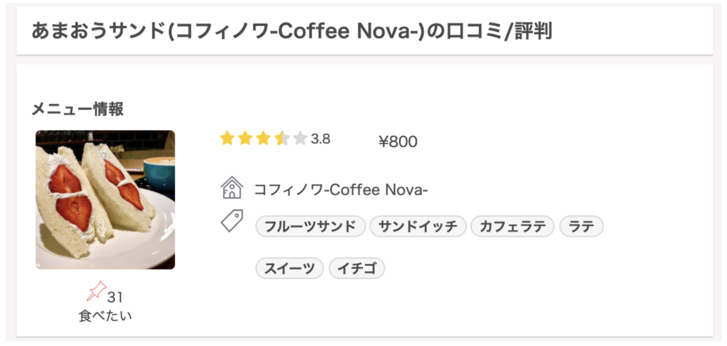Click the メニュー情報 section heading
The width and height of the screenshot is (727, 346).
[77, 109]
